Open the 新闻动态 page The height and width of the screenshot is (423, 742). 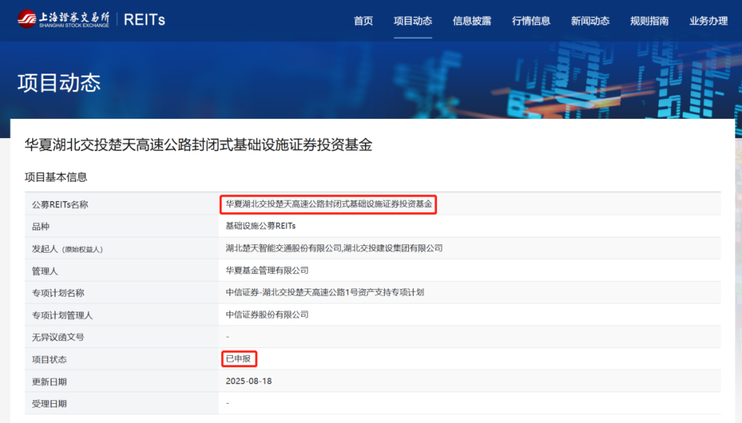click(590, 21)
